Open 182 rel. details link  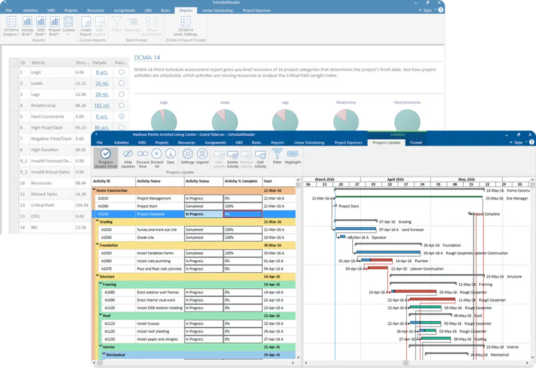(102, 105)
